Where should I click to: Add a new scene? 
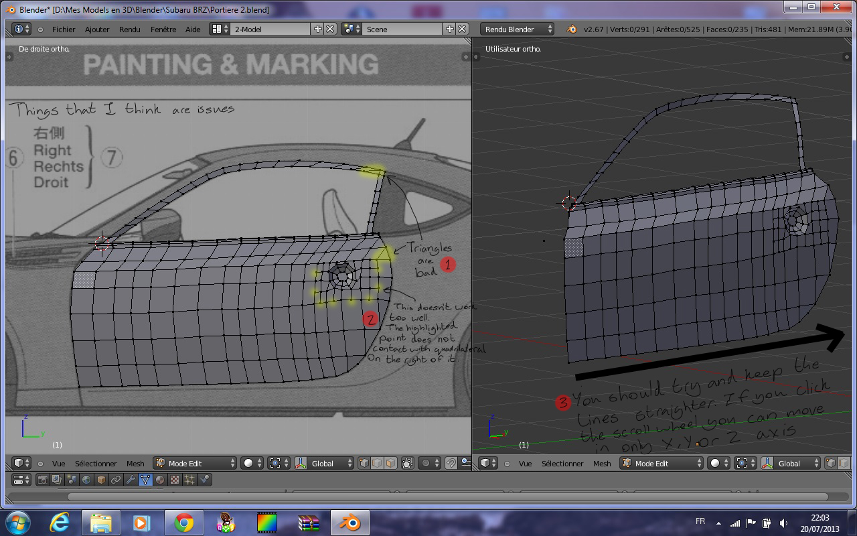[x=450, y=29]
